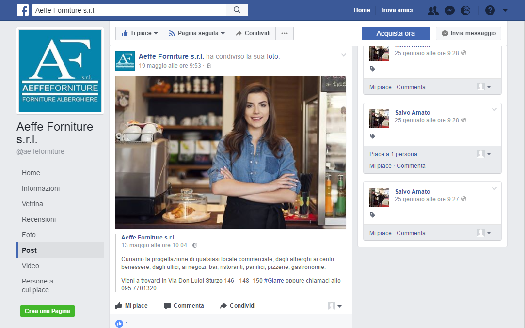Click the page Condividi button
This screenshot has width=525, height=328.
(x=253, y=33)
